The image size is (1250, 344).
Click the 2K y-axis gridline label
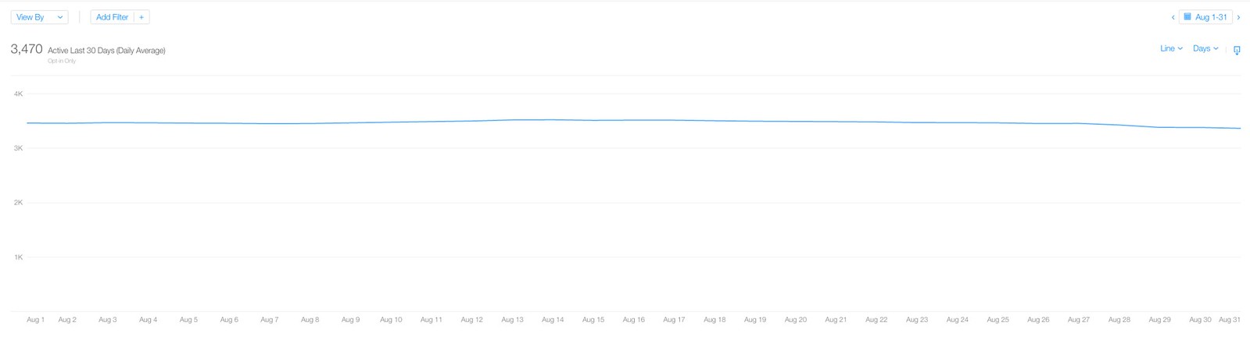click(18, 203)
